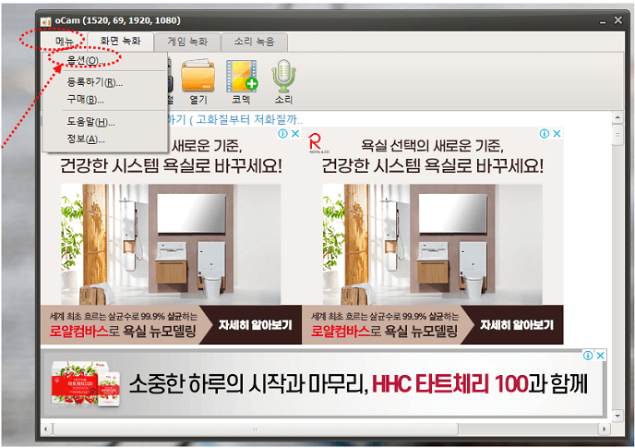Click the horizontal scrollbar thumb
The width and height of the screenshot is (635, 448).
(255, 429)
